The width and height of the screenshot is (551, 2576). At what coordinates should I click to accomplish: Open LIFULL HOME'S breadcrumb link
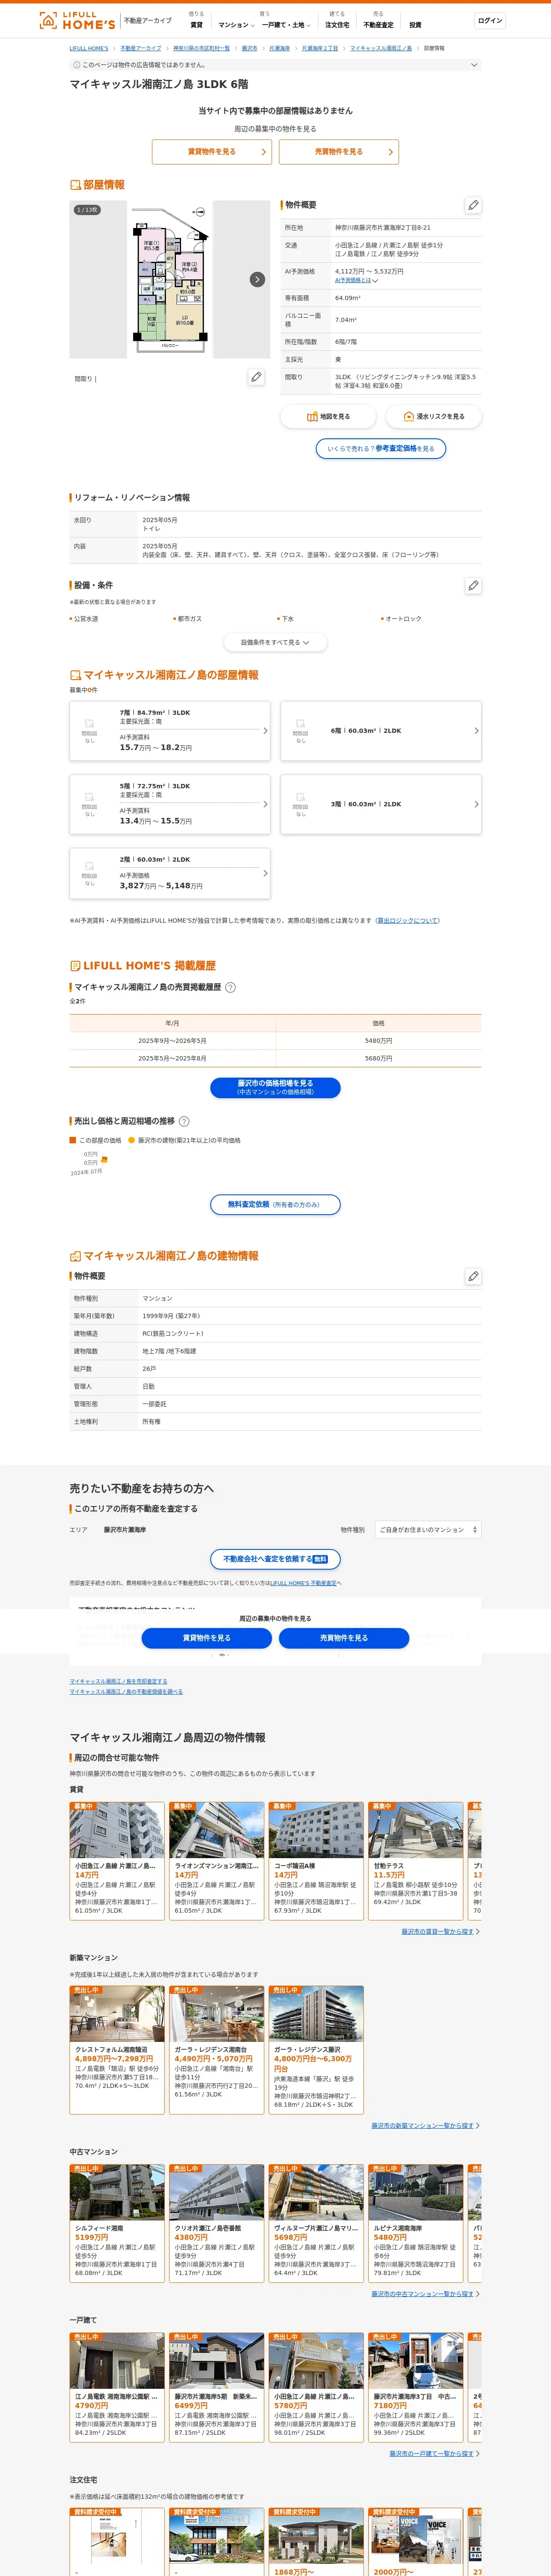pyautogui.click(x=89, y=48)
